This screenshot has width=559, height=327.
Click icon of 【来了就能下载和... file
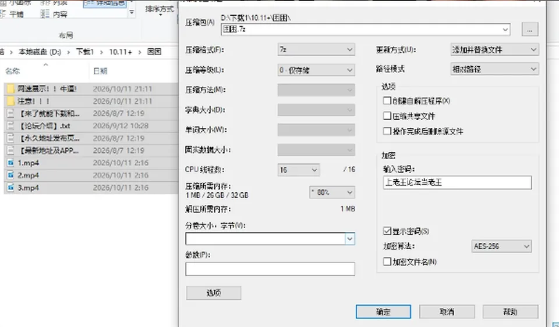[x=10, y=114]
